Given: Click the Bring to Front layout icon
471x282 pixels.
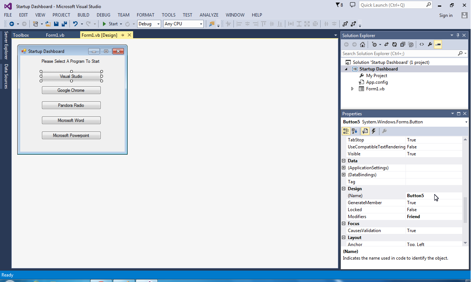Looking at the screenshot, I should click(345, 24).
